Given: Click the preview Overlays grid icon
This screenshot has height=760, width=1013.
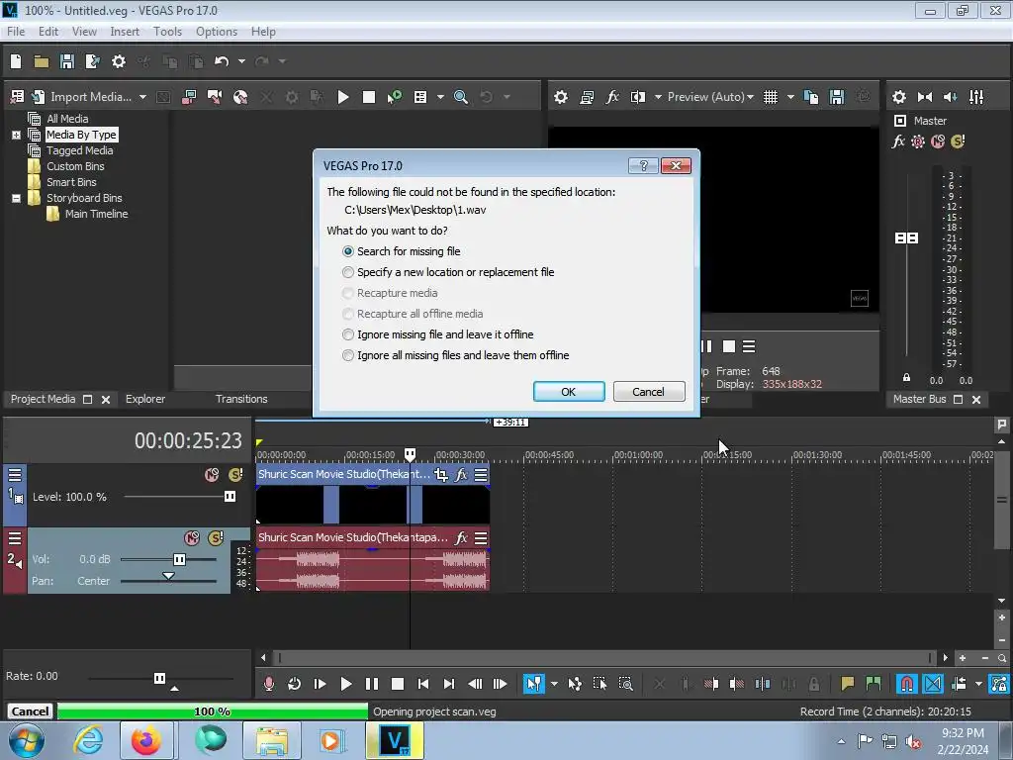Looking at the screenshot, I should click(770, 97).
